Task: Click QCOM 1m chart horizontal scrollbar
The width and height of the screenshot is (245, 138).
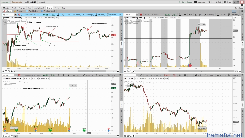Action: tap(92, 71)
